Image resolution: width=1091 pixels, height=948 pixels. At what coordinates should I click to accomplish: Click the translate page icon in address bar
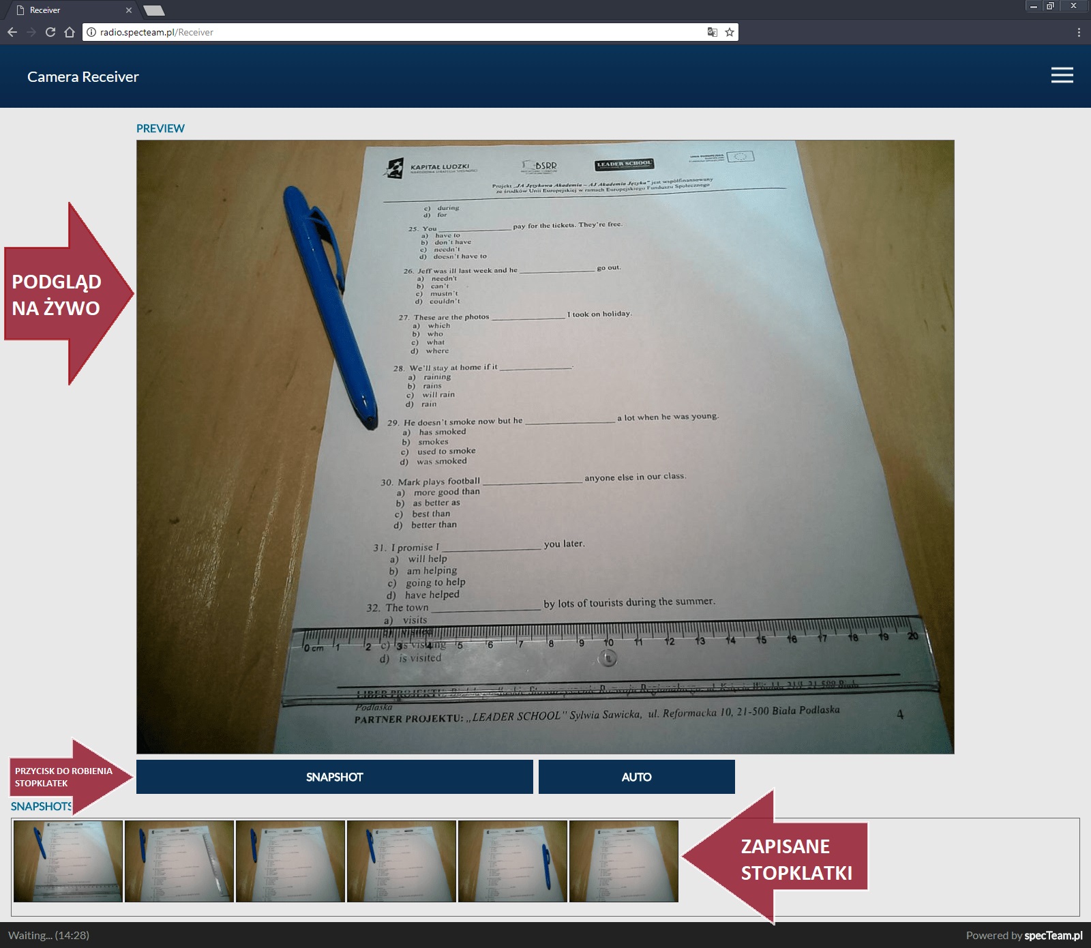[712, 32]
